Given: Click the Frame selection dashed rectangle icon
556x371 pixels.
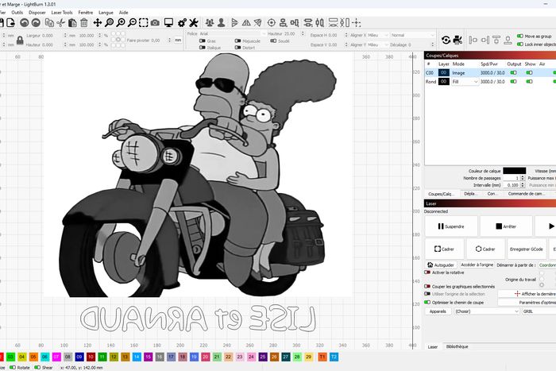Looking at the screenshot, I should (x=143, y=23).
